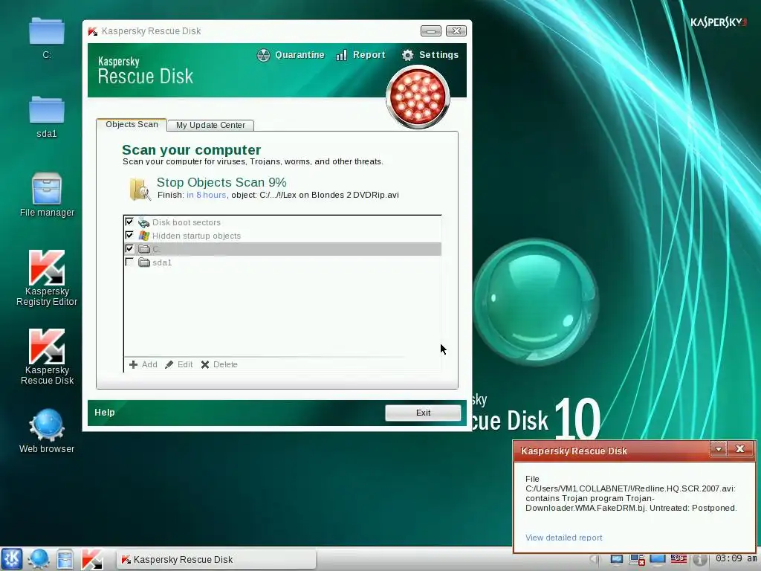Viewport: 761px width, 571px height.
Task: Launch Web browser from desktop
Action: click(x=47, y=431)
